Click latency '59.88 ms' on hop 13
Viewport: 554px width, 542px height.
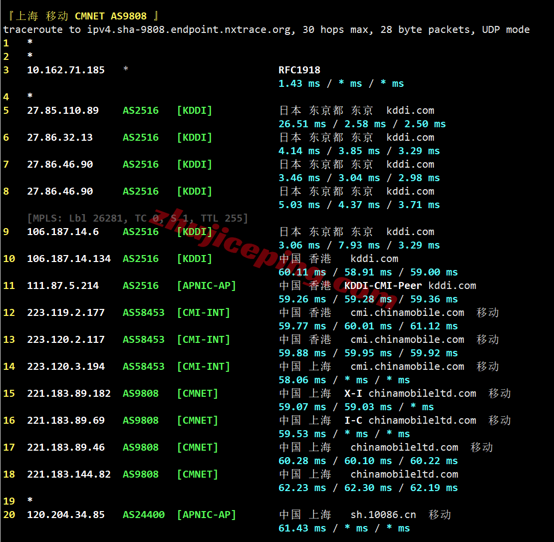(x=302, y=353)
